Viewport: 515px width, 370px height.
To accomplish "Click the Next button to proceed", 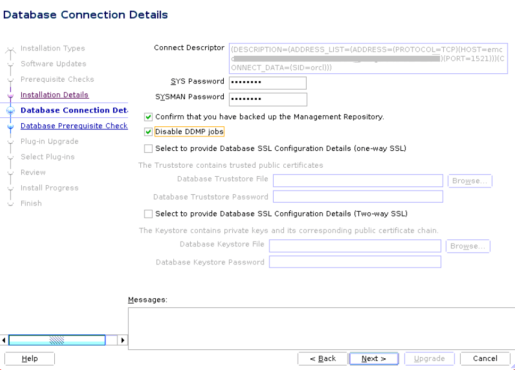I will (374, 358).
